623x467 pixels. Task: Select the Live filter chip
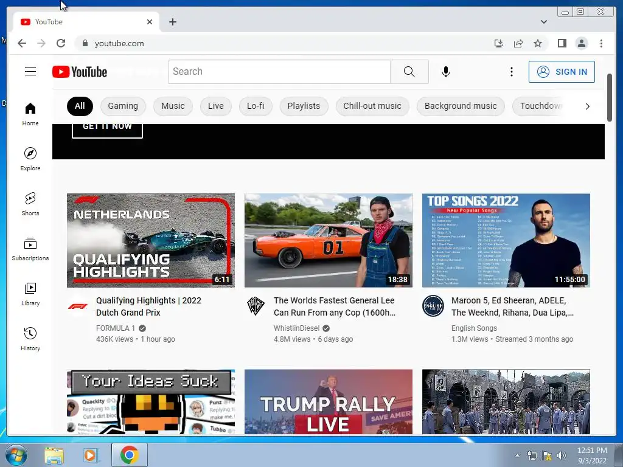pos(216,106)
